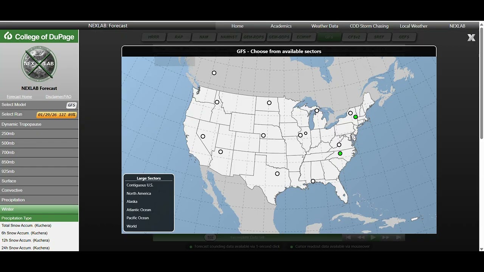Open the 01/29/26 12Z run selector
Image resolution: width=484 pixels, height=272 pixels.
pos(57,114)
